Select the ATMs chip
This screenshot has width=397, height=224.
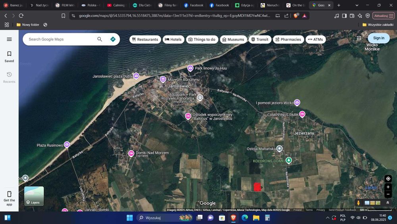316,39
